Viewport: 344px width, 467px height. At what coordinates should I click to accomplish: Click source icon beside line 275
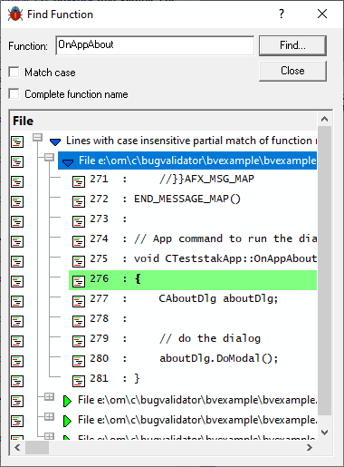(79, 261)
